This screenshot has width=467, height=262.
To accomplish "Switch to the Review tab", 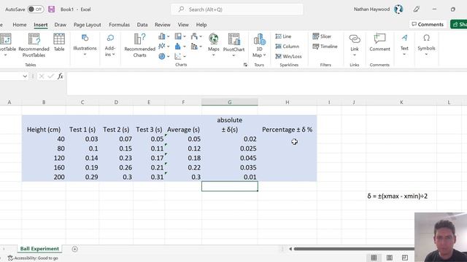I will click(x=162, y=25).
